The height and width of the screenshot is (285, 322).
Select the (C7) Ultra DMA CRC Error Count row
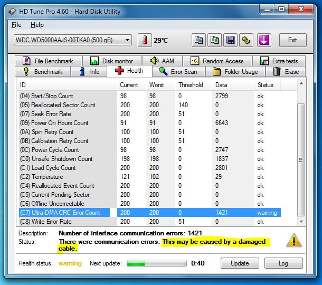(x=149, y=213)
